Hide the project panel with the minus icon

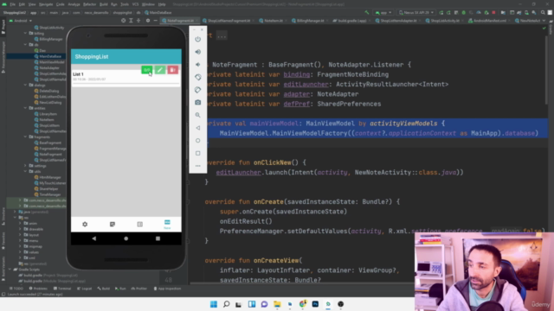(156, 21)
